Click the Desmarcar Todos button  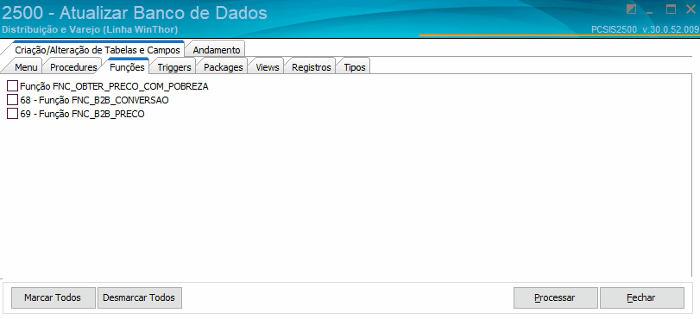pos(140,297)
